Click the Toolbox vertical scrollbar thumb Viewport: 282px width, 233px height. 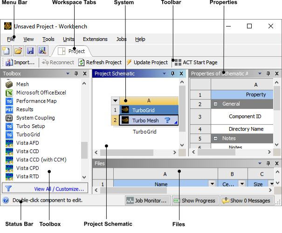pos(84,150)
